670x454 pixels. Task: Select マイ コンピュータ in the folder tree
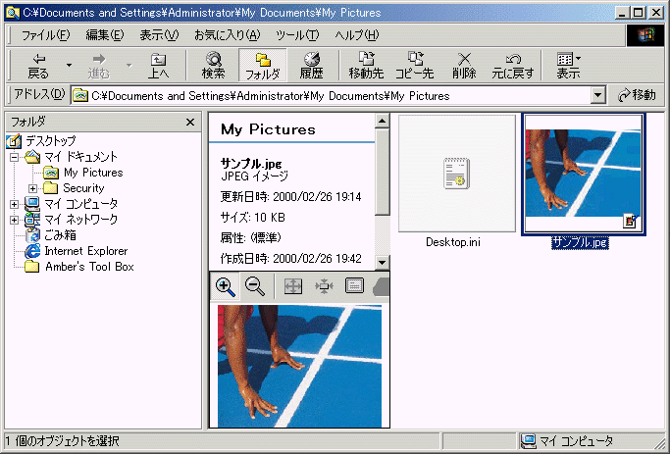coord(80,204)
